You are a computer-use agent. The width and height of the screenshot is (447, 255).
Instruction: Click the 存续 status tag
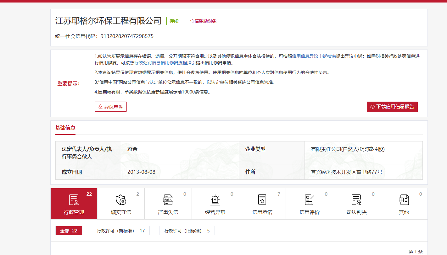(x=174, y=21)
